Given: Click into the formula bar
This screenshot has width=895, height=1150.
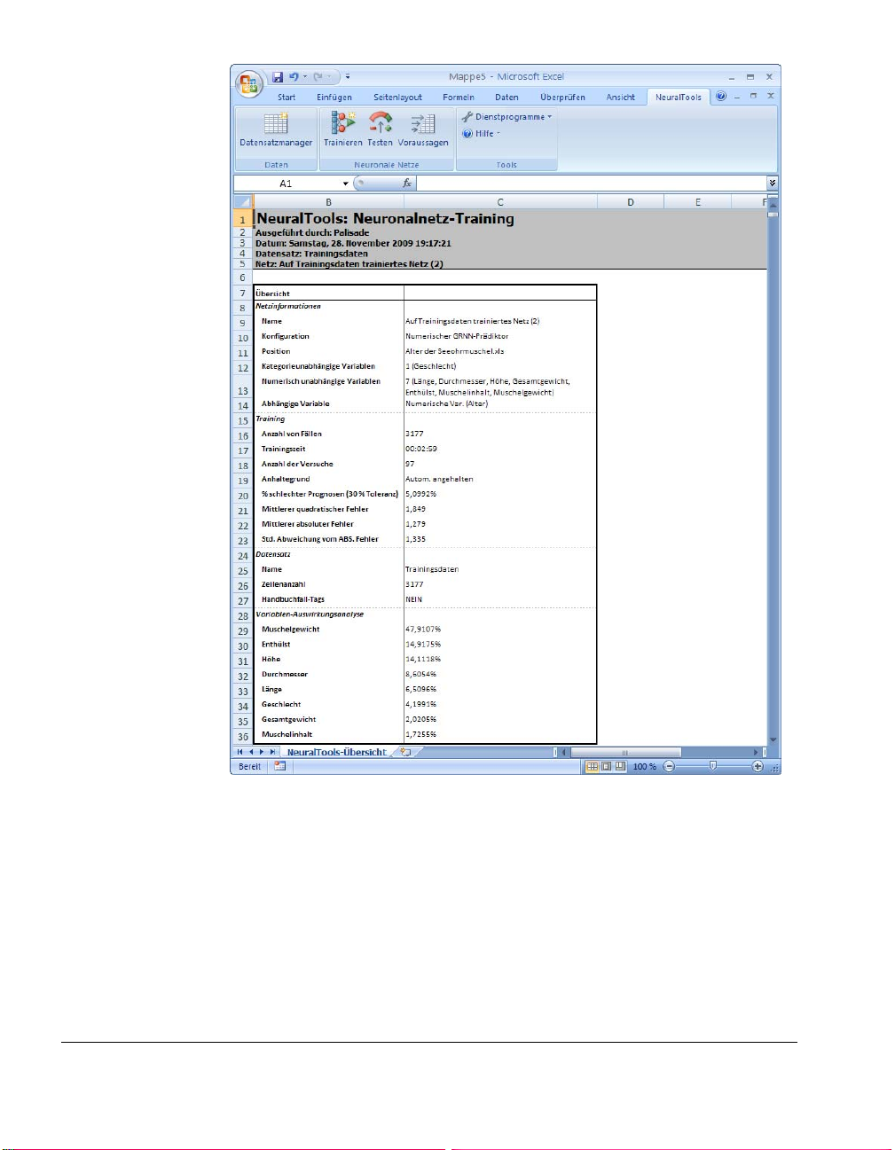Looking at the screenshot, I should coord(591,184).
